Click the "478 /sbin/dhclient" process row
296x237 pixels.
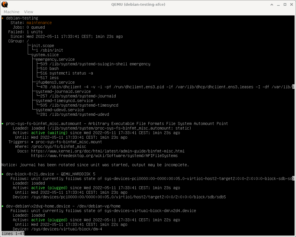166,87
